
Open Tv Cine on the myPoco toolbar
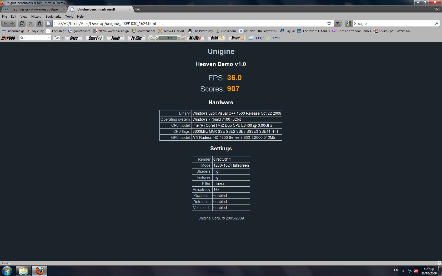pyautogui.click(x=136, y=38)
